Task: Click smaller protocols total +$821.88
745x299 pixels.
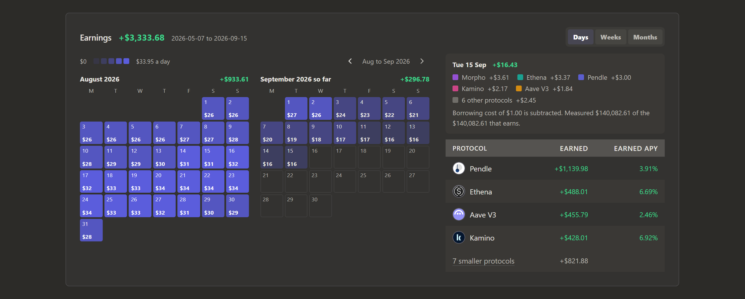Action: point(574,261)
